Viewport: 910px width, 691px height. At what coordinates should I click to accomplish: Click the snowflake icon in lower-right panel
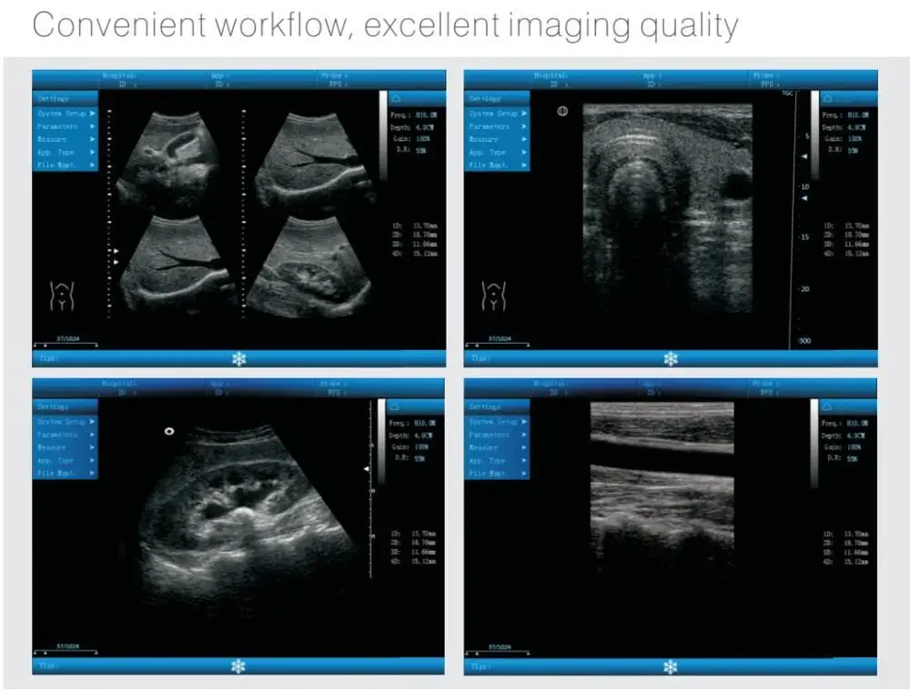pyautogui.click(x=670, y=666)
